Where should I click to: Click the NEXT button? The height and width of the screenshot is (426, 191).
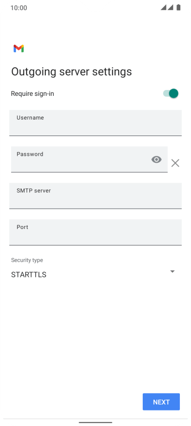pyautogui.click(x=161, y=401)
